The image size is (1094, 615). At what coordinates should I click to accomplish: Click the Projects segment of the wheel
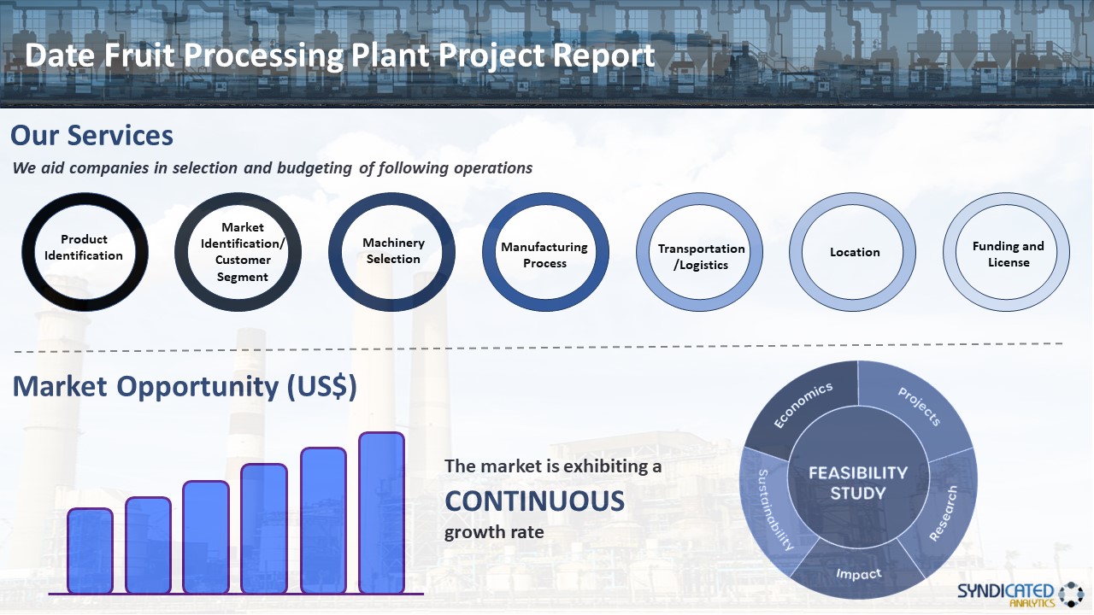pyautogui.click(x=917, y=407)
